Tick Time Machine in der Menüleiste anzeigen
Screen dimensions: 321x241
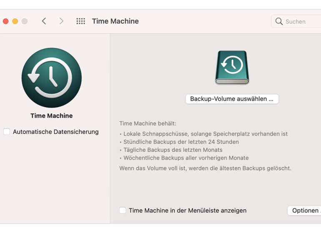coord(123,210)
